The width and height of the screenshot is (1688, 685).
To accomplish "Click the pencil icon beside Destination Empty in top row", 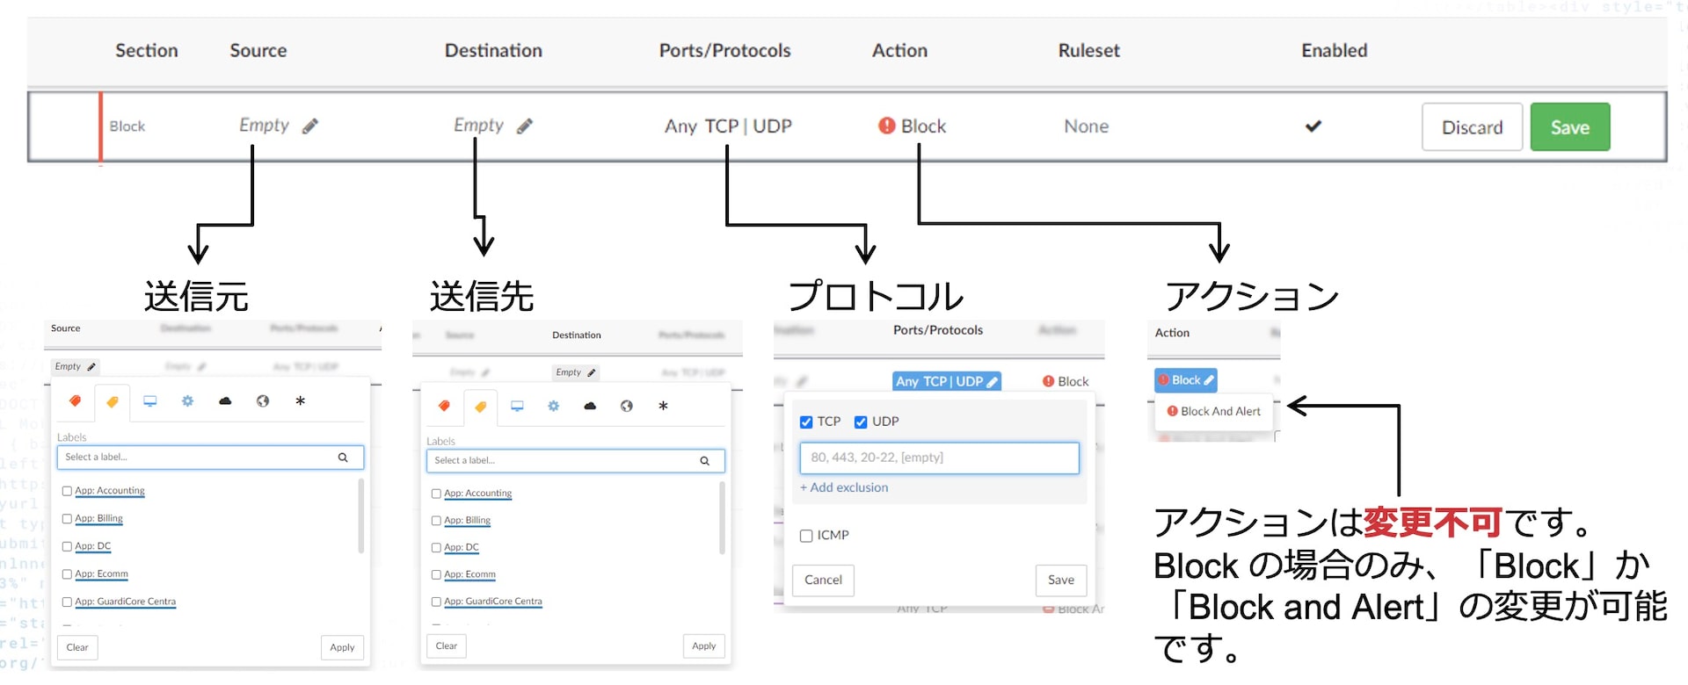I will click(x=524, y=126).
